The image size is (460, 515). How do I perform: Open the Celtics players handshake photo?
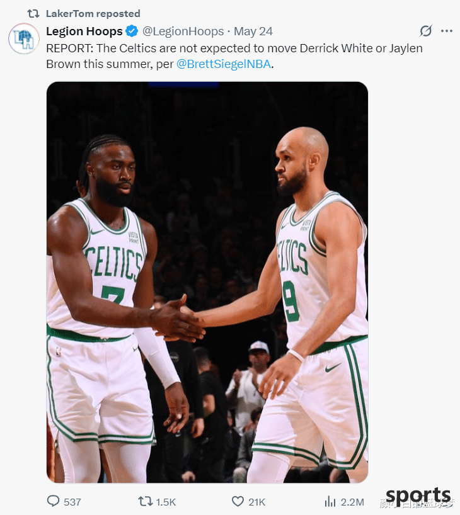point(207,282)
